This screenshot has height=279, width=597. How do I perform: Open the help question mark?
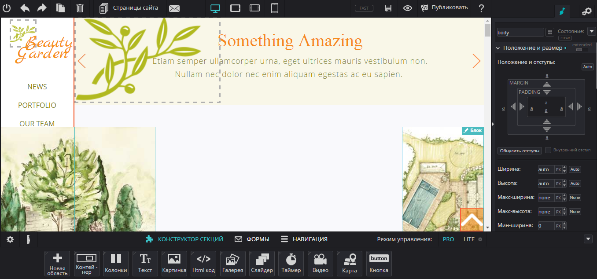pos(481,8)
